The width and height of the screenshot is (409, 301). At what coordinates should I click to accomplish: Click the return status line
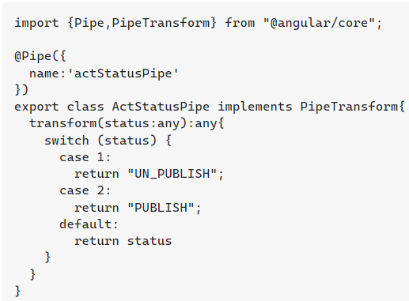123,241
